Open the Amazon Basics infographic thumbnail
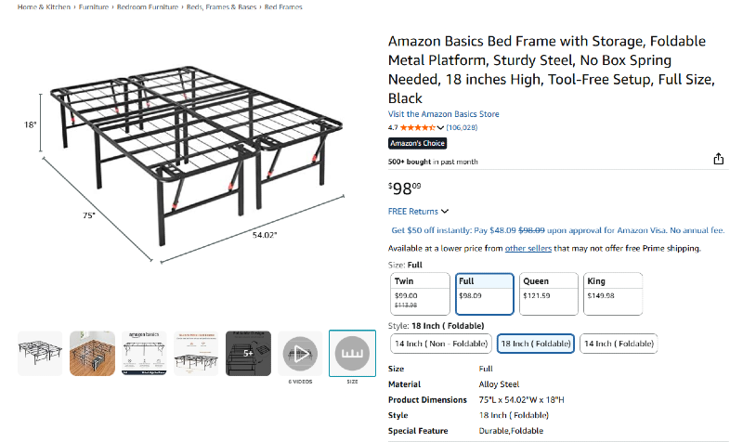743x442 pixels. tap(144, 354)
